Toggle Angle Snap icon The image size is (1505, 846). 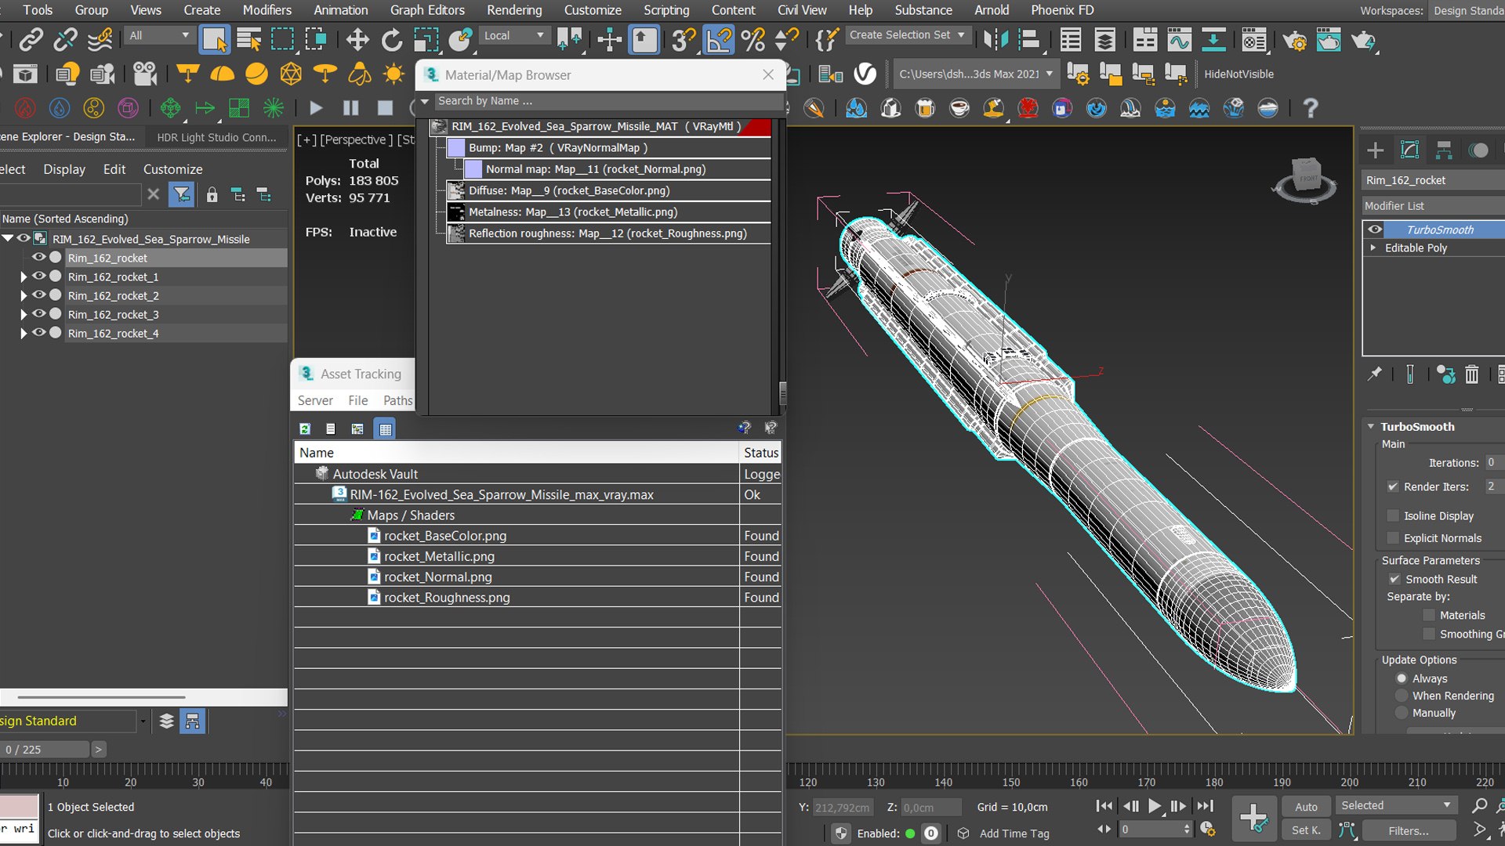coord(719,39)
